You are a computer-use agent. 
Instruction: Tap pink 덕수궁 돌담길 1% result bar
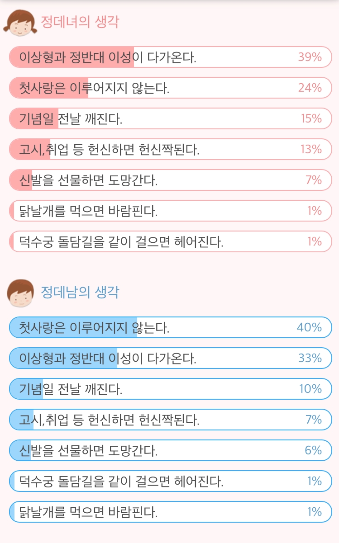pos(171,241)
